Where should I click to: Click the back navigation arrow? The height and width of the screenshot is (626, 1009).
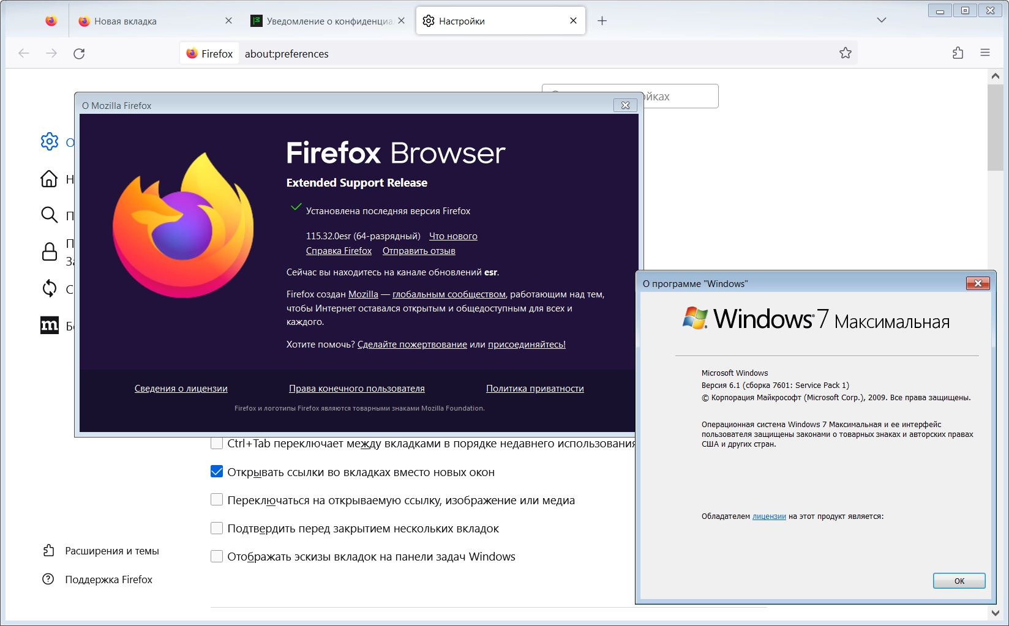click(24, 53)
